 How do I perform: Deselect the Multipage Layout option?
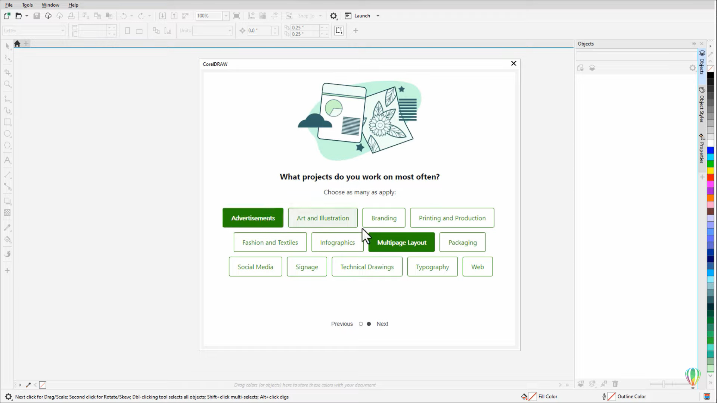401,243
